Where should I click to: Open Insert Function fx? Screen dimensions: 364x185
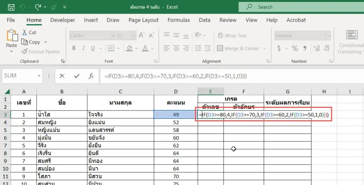(91, 76)
